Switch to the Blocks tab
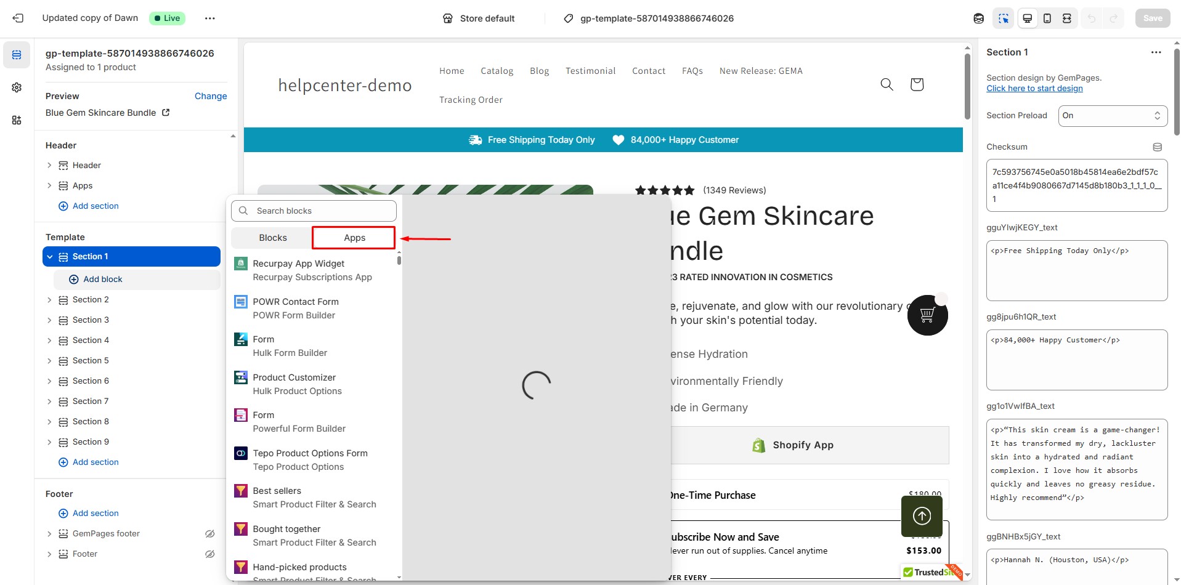 272,237
